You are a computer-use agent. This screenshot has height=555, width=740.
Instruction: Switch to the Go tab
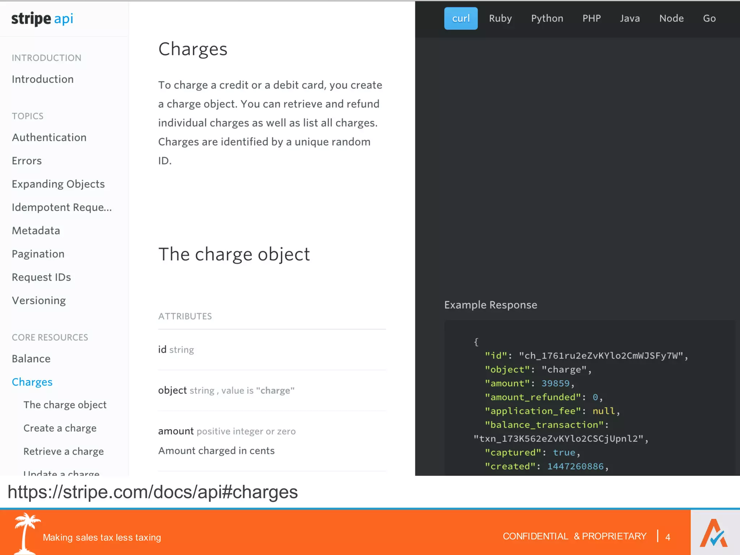(x=709, y=18)
